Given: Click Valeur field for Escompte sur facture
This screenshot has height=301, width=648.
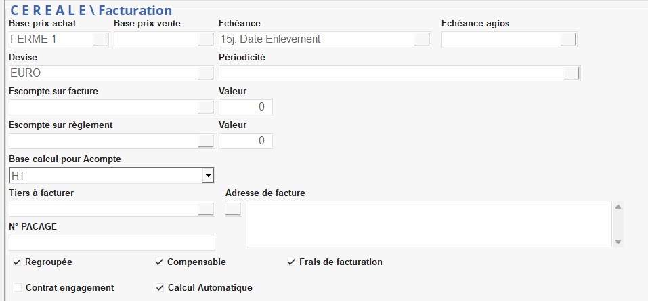Looking at the screenshot, I should (245, 107).
